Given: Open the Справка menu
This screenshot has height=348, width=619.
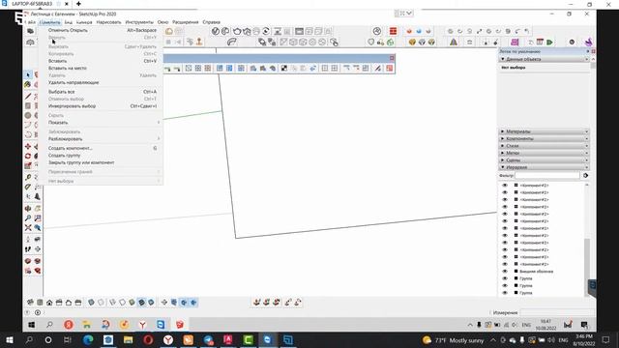Looking at the screenshot, I should tap(211, 22).
